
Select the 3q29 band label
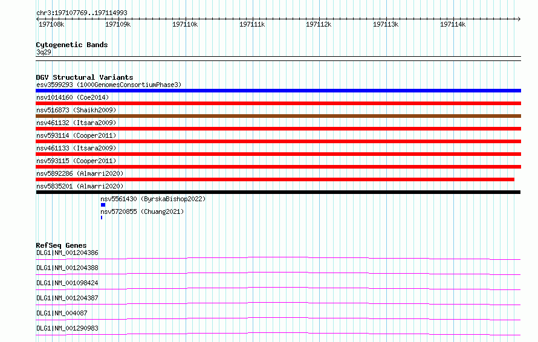click(x=44, y=52)
